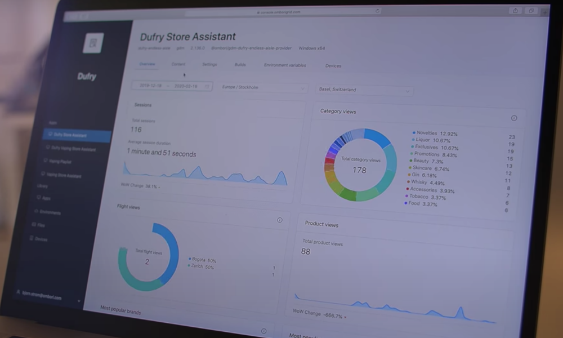The height and width of the screenshot is (338, 563).
Task: Click the Novelties count "23"
Action: point(512,136)
